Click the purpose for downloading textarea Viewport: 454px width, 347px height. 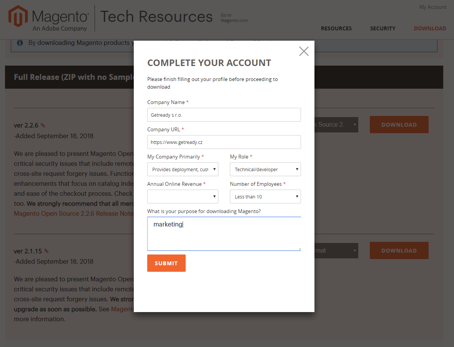click(x=224, y=234)
